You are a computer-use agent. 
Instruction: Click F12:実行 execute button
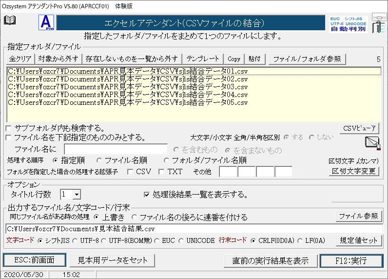click(x=351, y=261)
